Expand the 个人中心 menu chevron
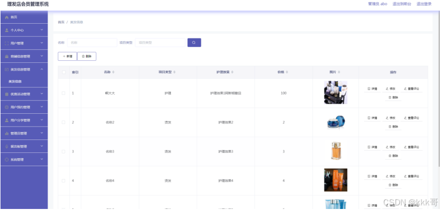440x210 pixels. [42, 30]
